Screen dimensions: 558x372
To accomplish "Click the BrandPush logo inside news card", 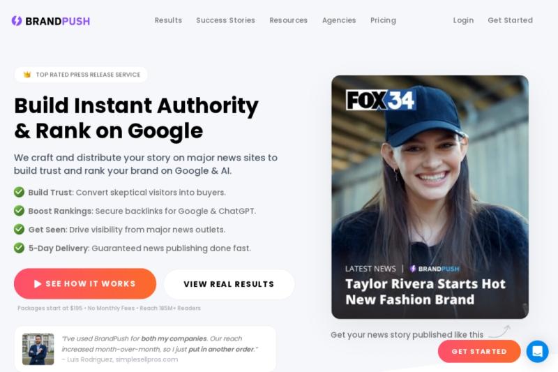I will point(435,269).
